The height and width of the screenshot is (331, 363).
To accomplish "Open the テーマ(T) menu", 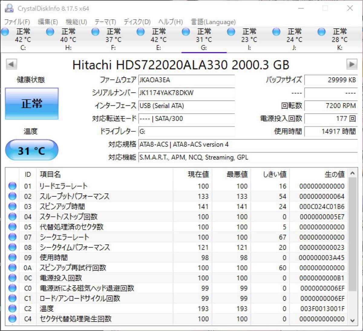I will point(105,22).
